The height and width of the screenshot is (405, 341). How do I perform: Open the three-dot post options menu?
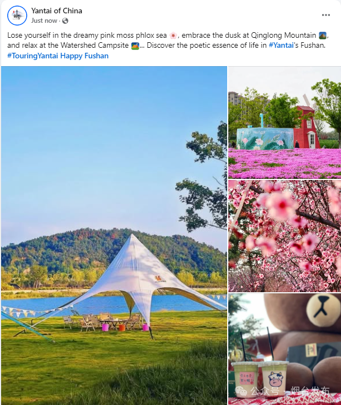(326, 15)
